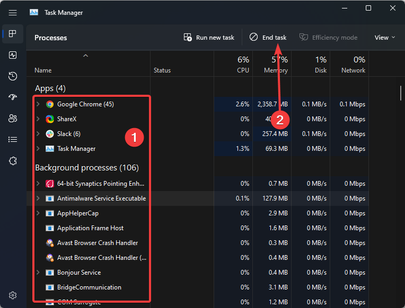Click the 127.9 MB Antimalware memory value
This screenshot has width=405, height=308.
point(275,198)
